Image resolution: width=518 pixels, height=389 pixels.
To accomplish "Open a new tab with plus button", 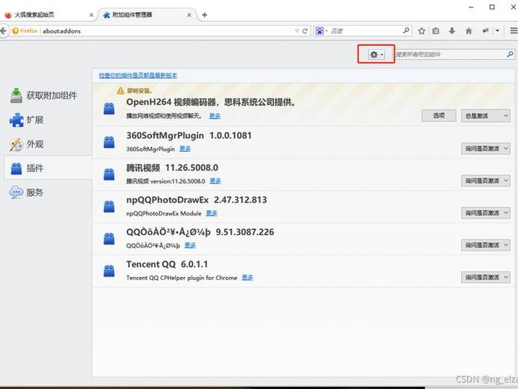I will [x=205, y=15].
